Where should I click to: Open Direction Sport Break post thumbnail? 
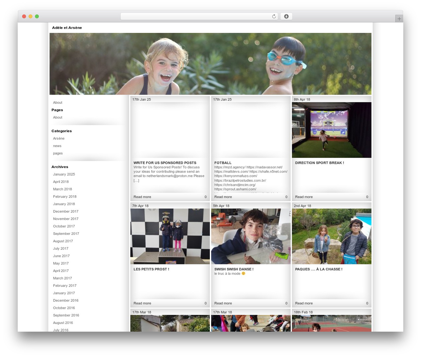click(x=332, y=130)
